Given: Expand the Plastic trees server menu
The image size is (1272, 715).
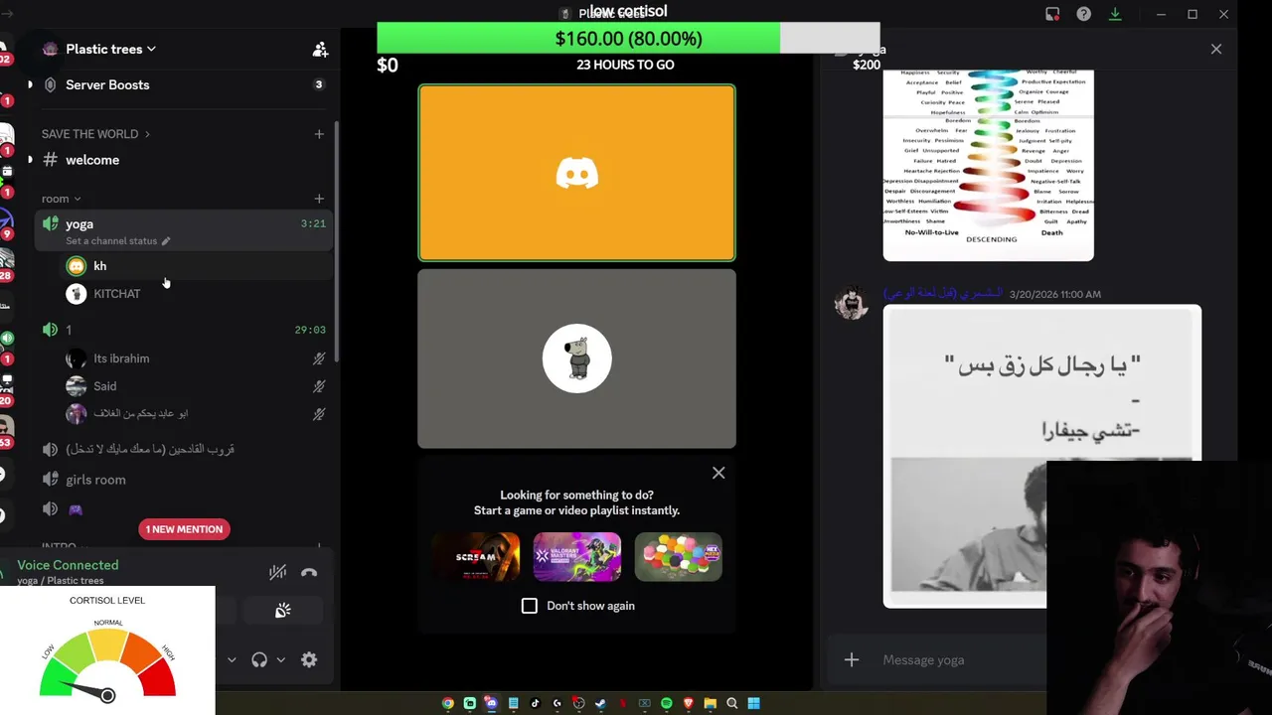Looking at the screenshot, I should [x=109, y=49].
